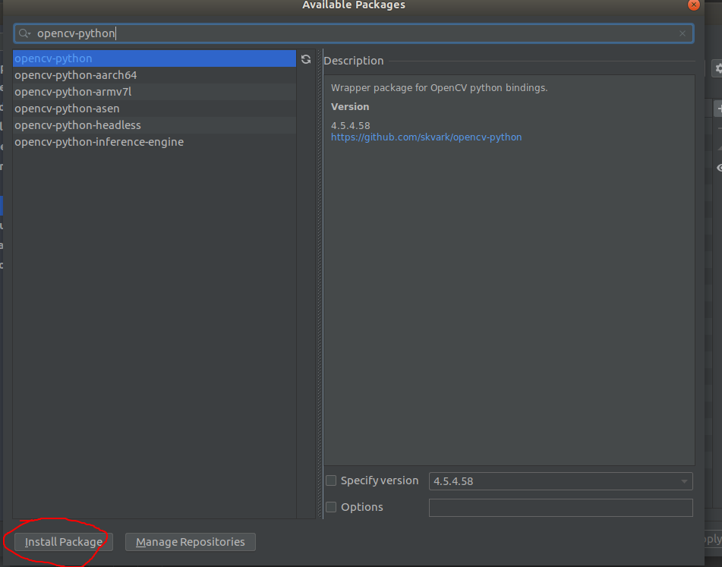Enable the Specify version checkbox
The width and height of the screenshot is (722, 567).
331,480
